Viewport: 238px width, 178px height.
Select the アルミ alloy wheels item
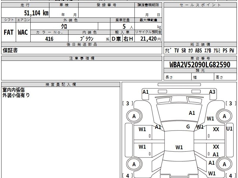point(217,50)
